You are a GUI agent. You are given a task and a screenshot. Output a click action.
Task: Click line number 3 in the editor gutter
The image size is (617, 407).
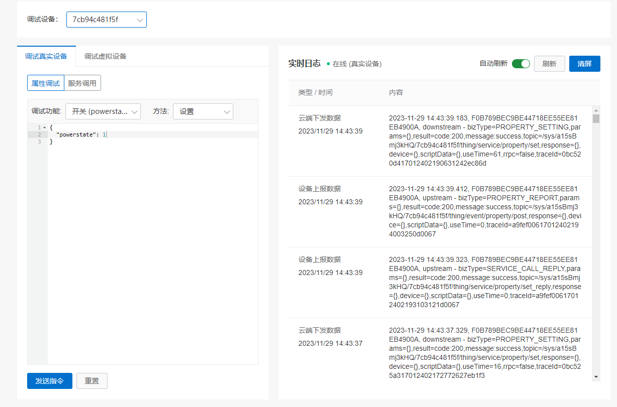39,142
